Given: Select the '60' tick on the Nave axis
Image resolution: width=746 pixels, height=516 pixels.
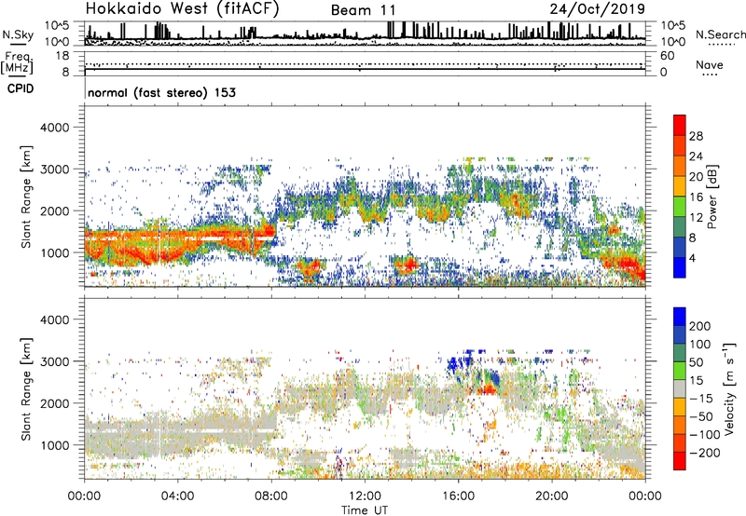Looking at the screenshot, I should click(x=668, y=56).
